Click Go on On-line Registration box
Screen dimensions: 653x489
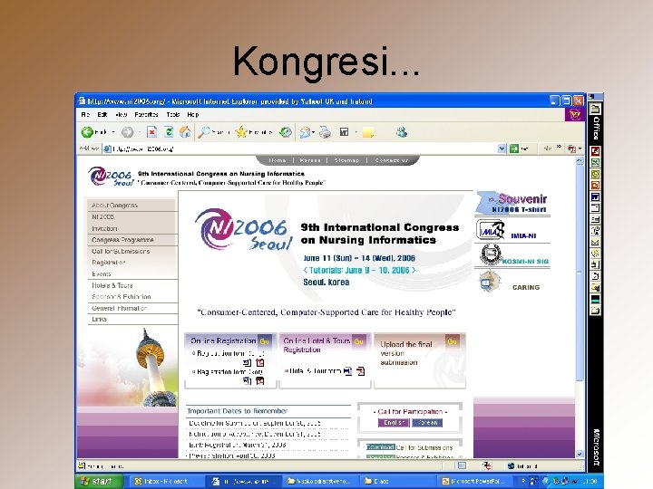[264, 341]
